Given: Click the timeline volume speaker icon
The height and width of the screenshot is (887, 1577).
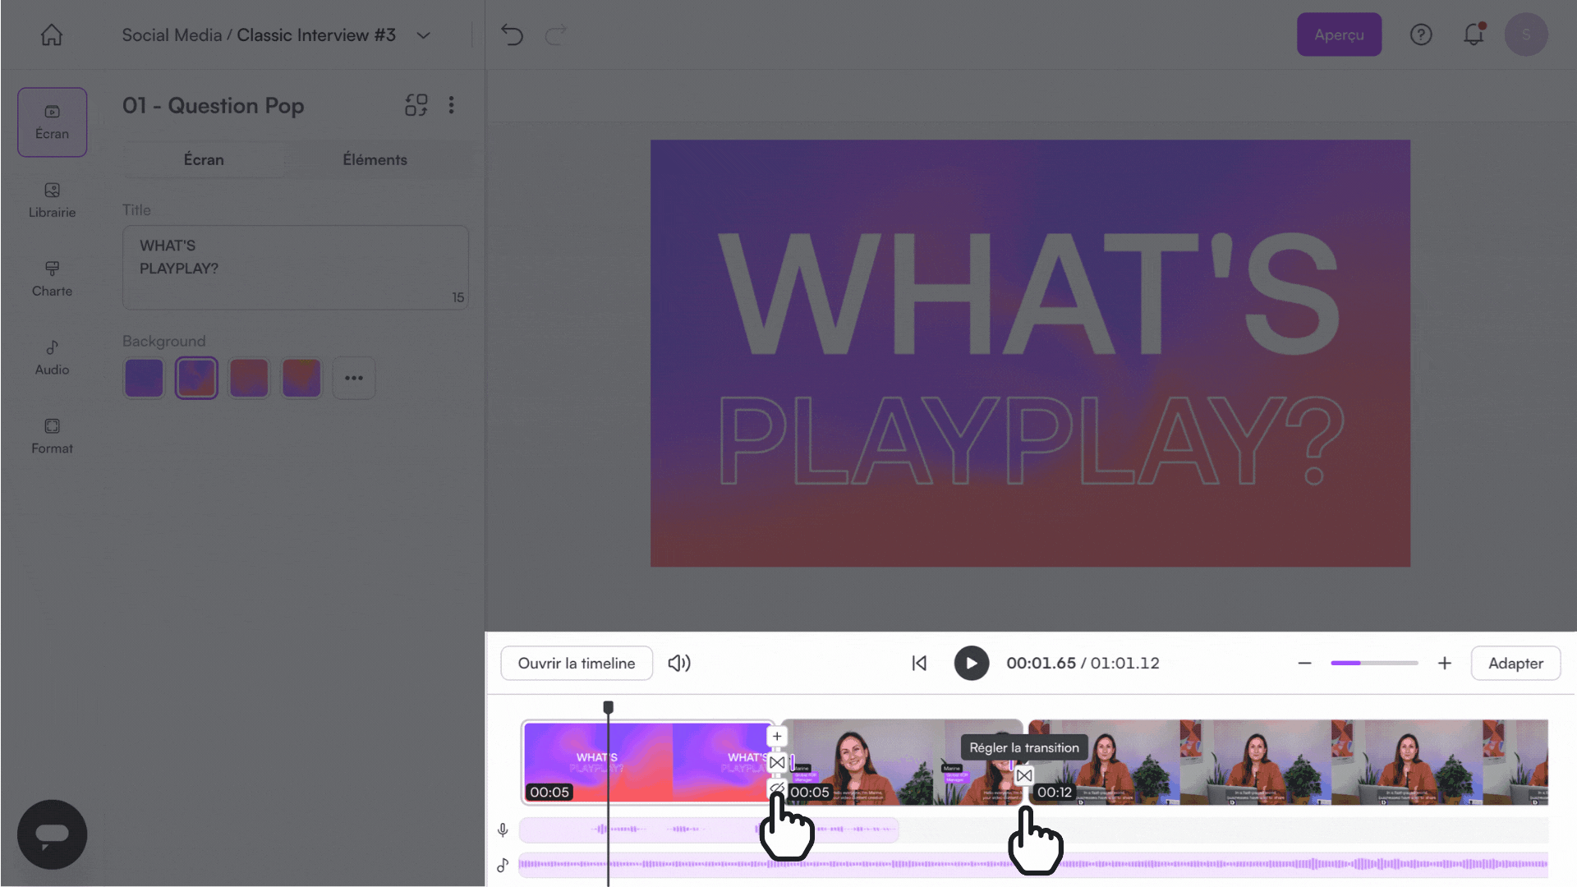Looking at the screenshot, I should point(678,663).
